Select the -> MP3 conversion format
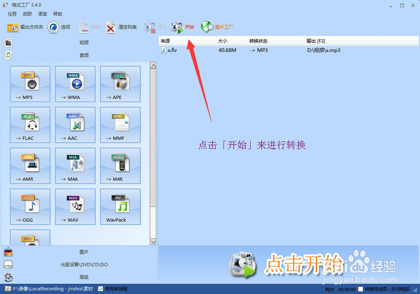The image size is (420, 294). tap(30, 84)
